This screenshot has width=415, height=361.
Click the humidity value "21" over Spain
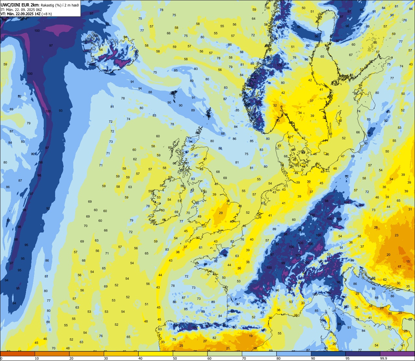[x=228, y=348]
